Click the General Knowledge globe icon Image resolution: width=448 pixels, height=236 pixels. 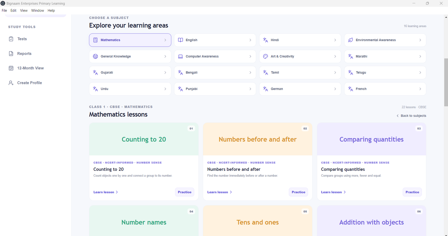(x=95, y=56)
